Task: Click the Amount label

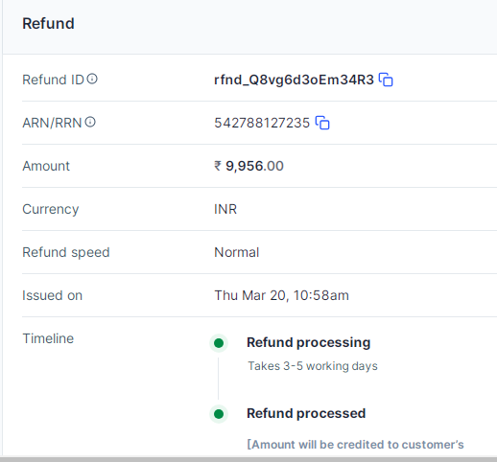Action: pos(46,166)
